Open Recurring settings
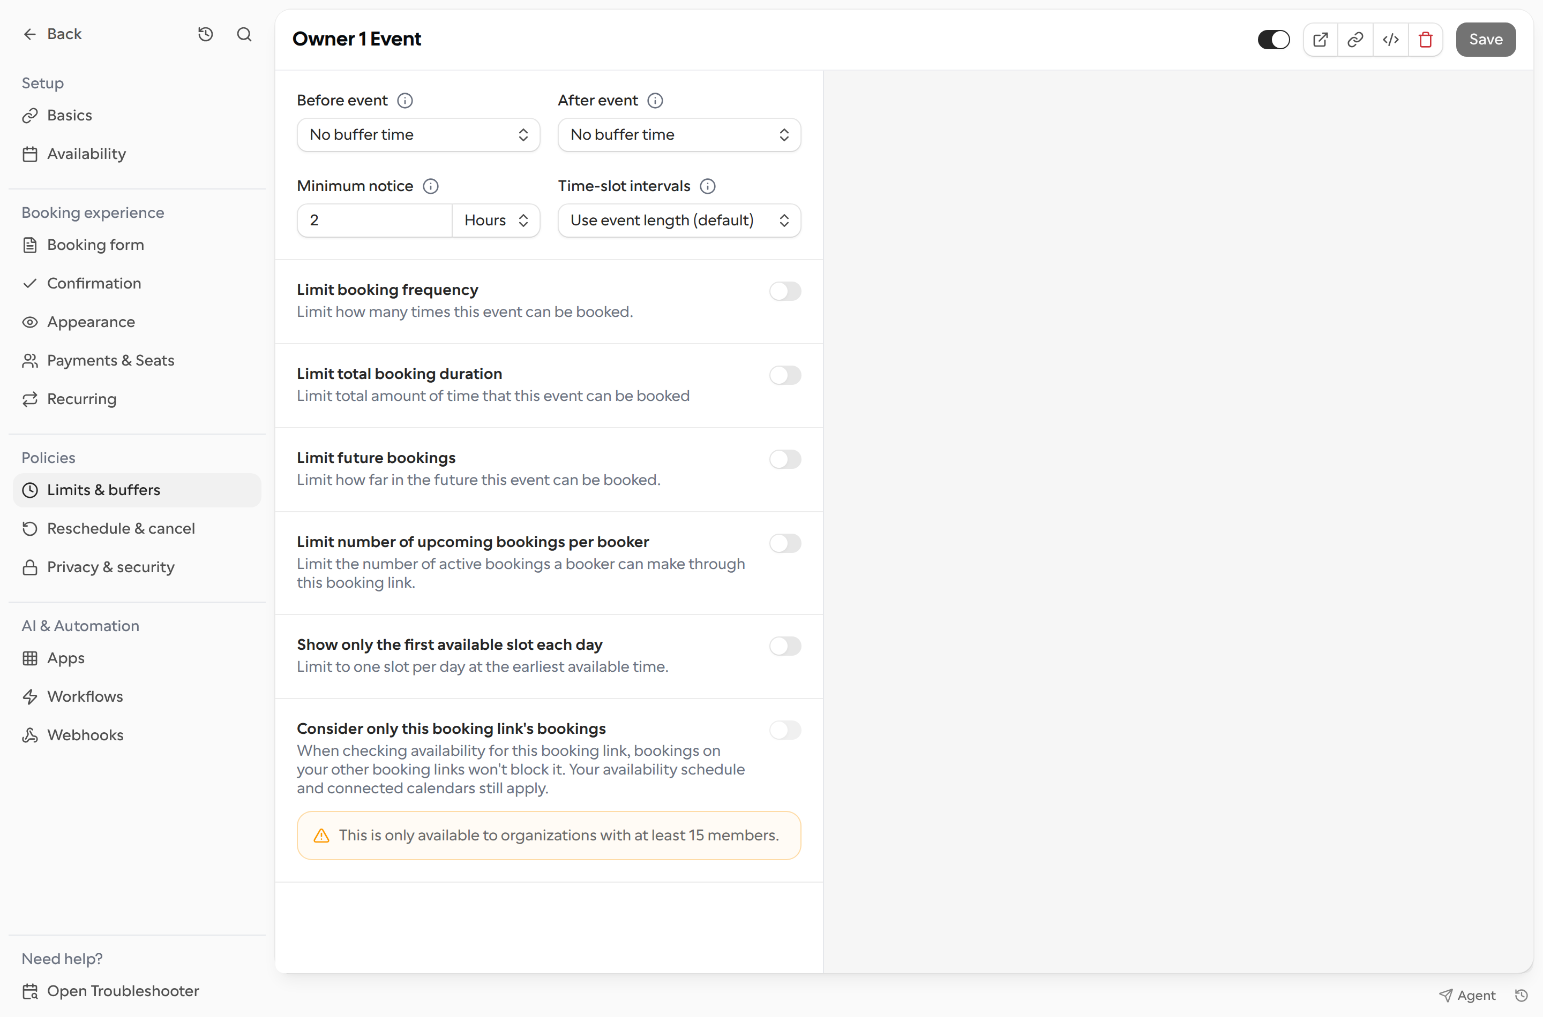This screenshot has height=1017, width=1543. pos(137,399)
